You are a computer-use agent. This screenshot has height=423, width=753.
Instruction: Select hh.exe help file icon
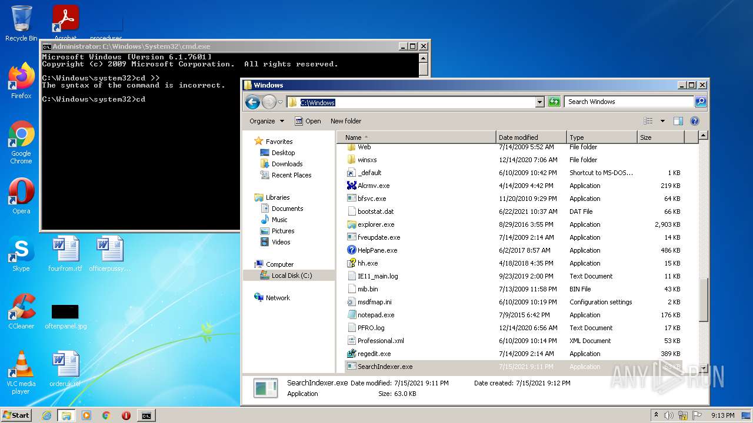point(352,263)
